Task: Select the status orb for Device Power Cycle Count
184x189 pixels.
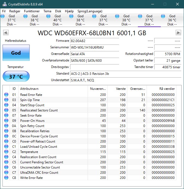Action: (x=6, y=136)
